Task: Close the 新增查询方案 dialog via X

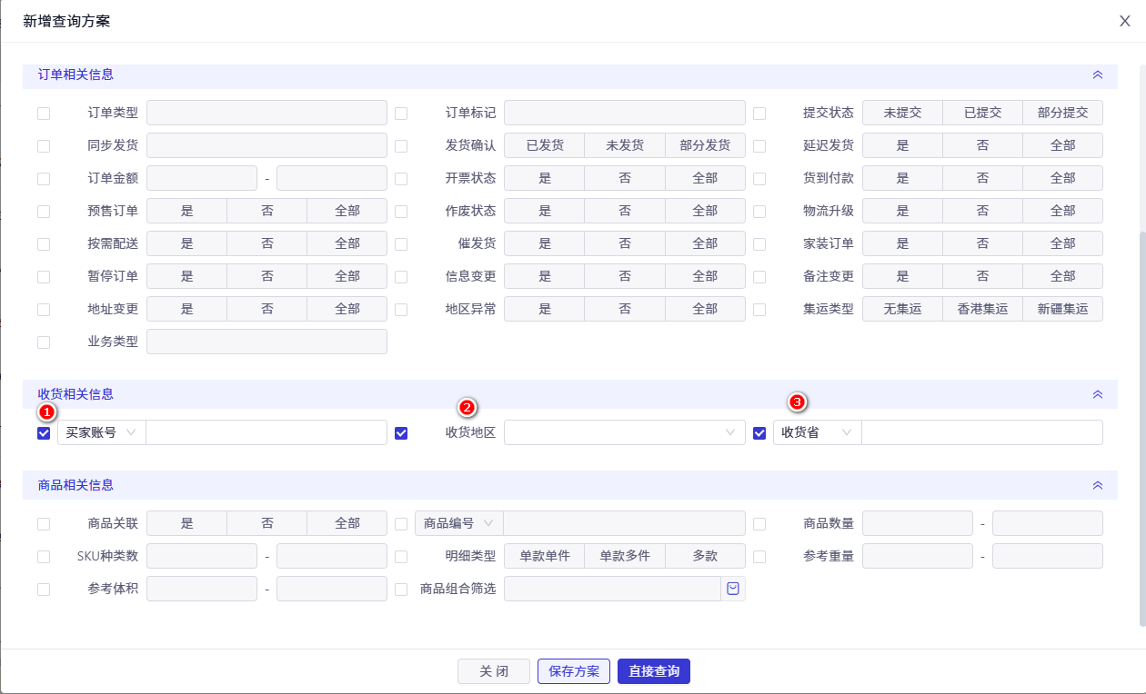Action: point(1125,21)
